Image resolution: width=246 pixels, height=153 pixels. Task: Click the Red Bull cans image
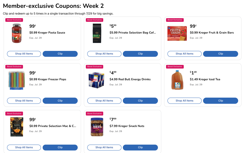click(97, 80)
